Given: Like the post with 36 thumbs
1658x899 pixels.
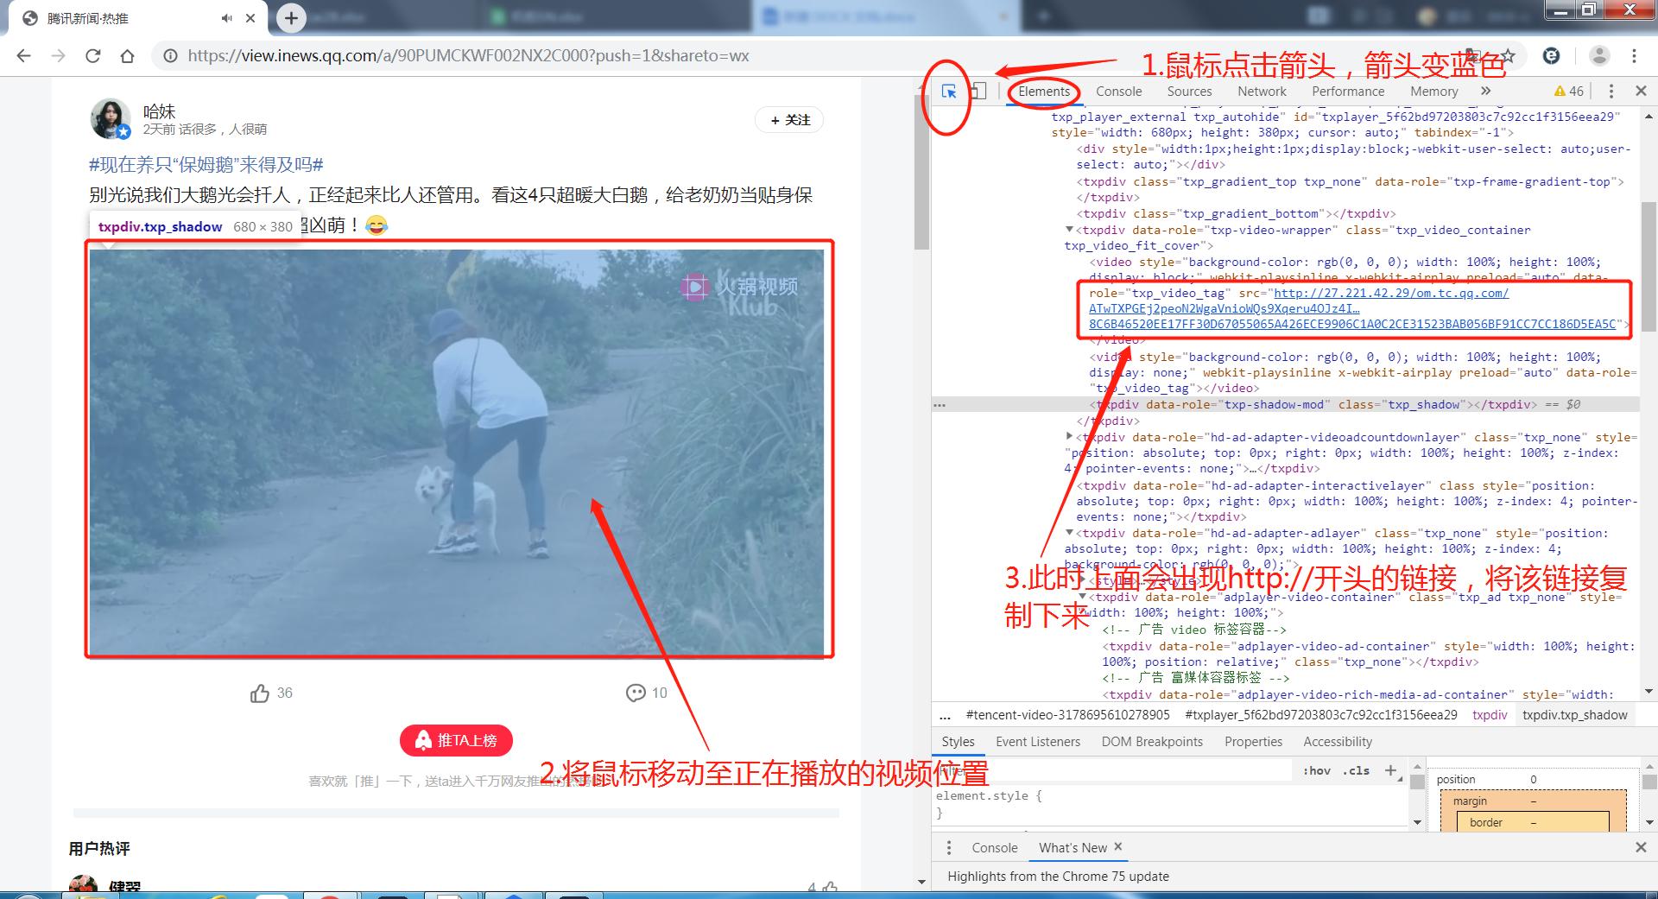Looking at the screenshot, I should pos(260,693).
